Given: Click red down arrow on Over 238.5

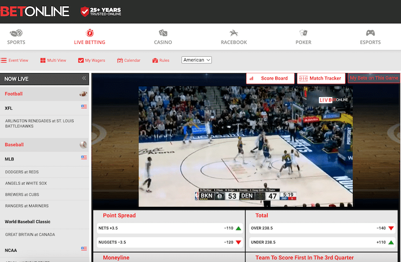Looking at the screenshot, I should [x=391, y=228].
